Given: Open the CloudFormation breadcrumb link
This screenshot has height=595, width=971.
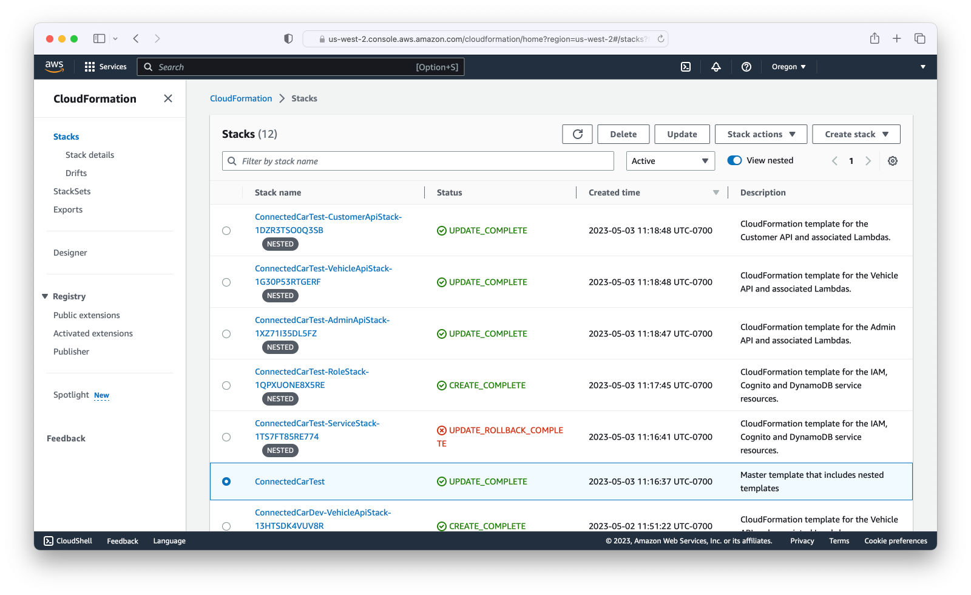Looking at the screenshot, I should tap(241, 98).
